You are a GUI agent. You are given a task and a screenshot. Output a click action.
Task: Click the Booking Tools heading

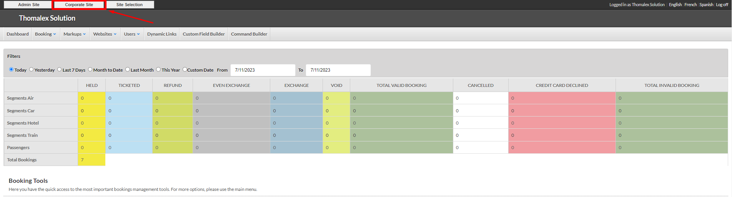coord(28,181)
